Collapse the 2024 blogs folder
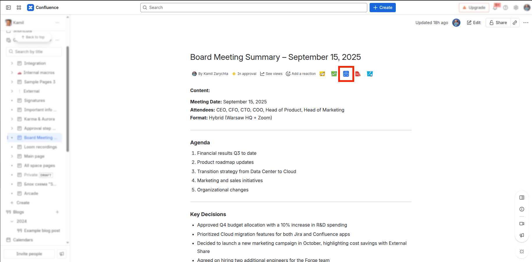 [12, 221]
